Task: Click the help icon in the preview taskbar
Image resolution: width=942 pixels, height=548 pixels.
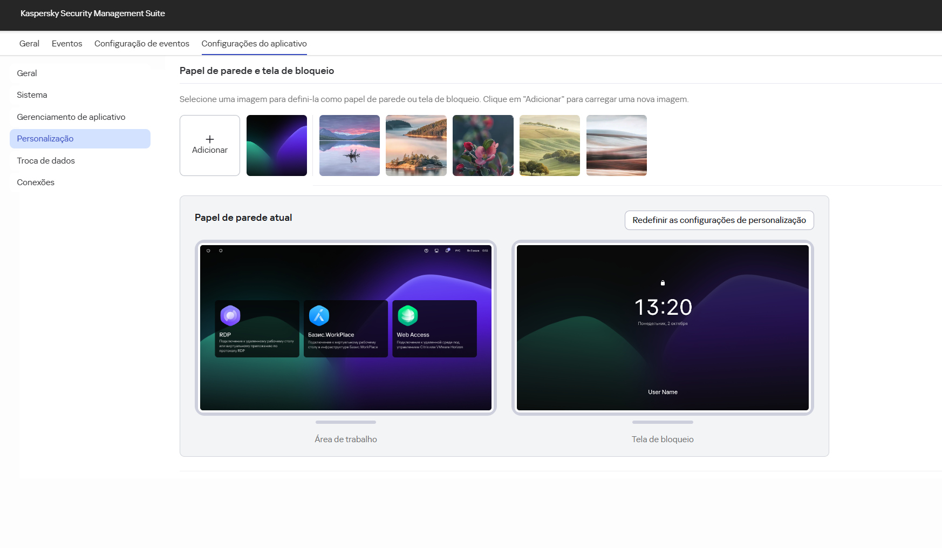Action: click(x=426, y=250)
